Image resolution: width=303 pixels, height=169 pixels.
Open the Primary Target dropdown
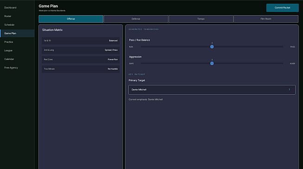[x=212, y=90]
